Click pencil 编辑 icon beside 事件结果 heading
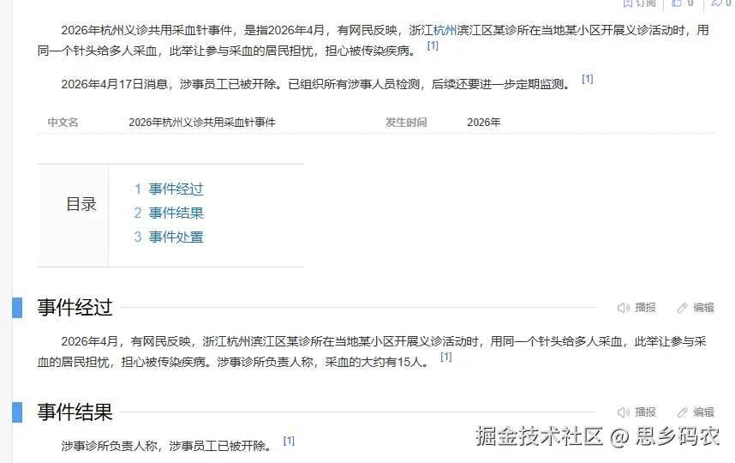This screenshot has width=735, height=463. point(683,412)
